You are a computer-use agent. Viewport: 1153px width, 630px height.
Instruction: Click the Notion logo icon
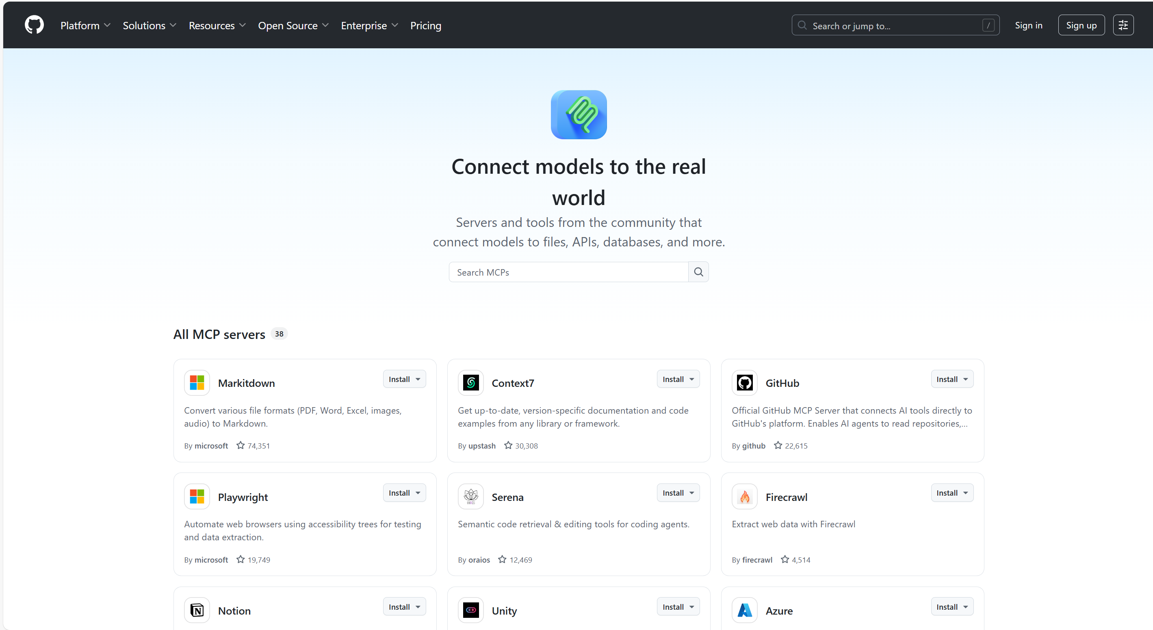(x=197, y=610)
